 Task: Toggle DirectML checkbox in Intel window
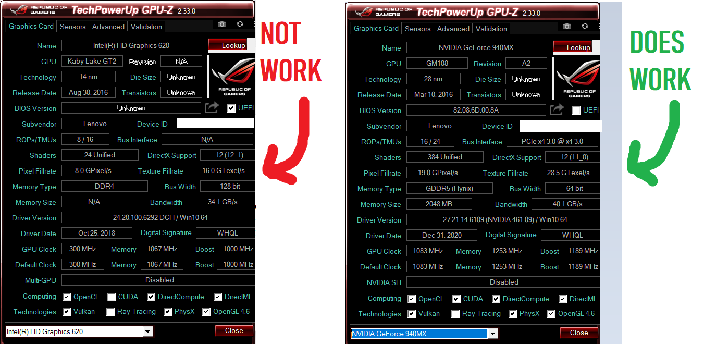pyautogui.click(x=218, y=297)
